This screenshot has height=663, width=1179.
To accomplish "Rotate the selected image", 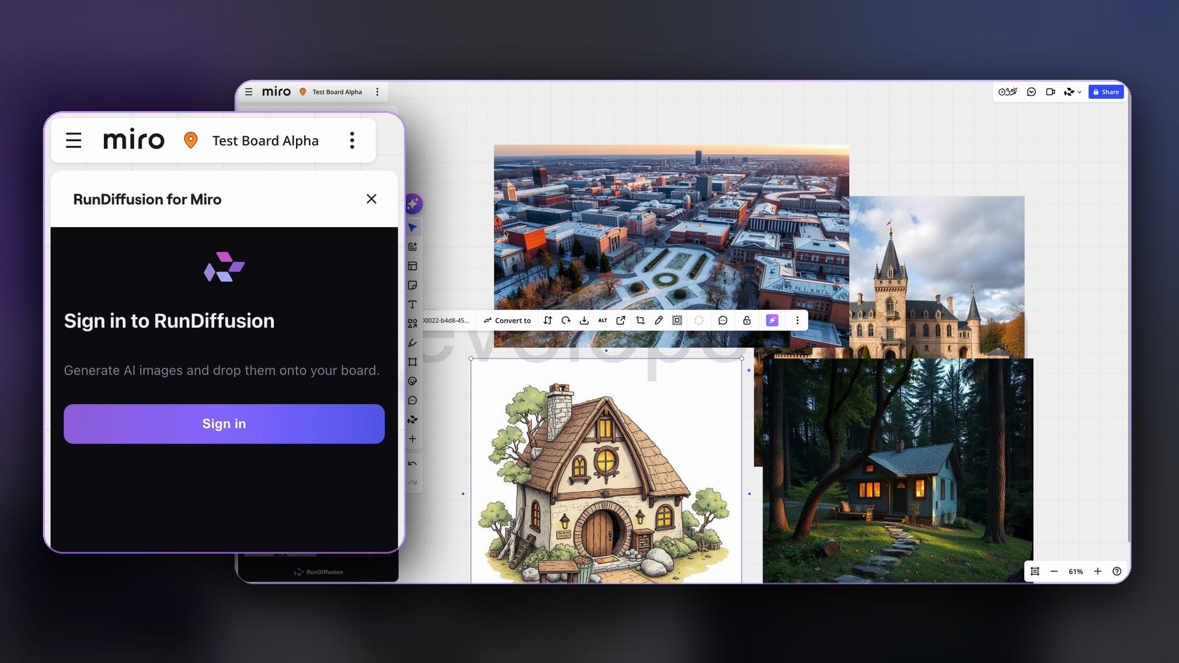I will (566, 320).
